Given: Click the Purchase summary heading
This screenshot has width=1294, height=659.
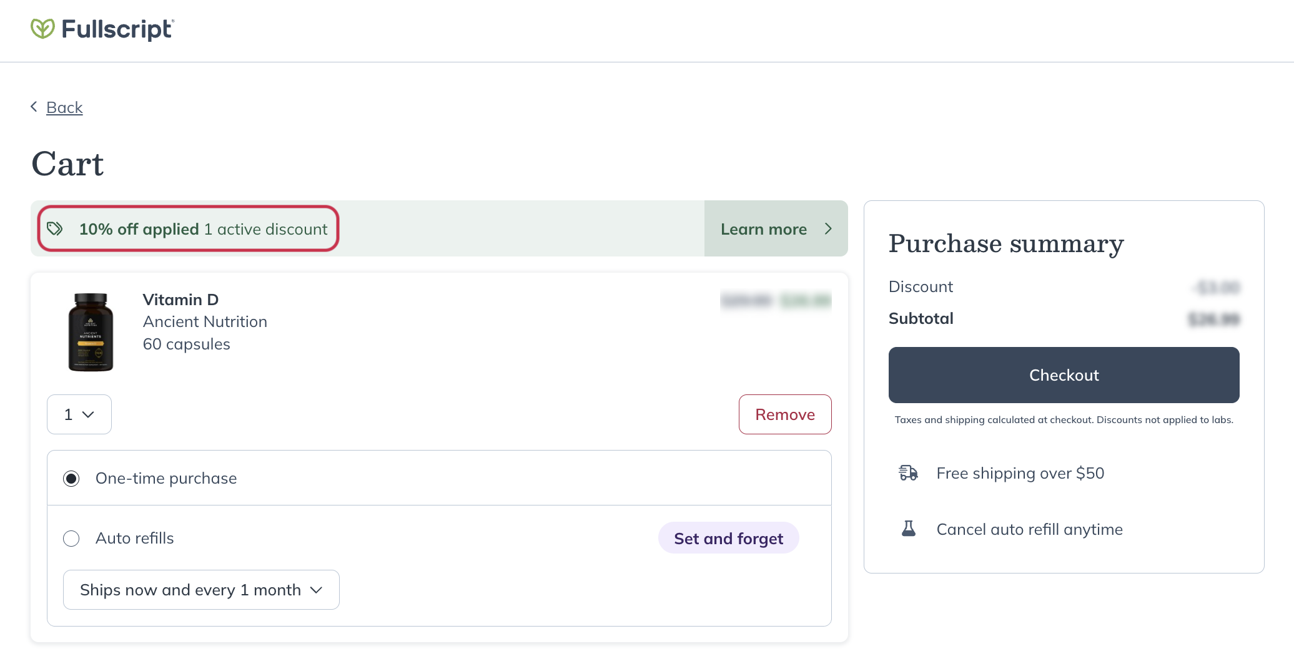Looking at the screenshot, I should coord(1006,243).
